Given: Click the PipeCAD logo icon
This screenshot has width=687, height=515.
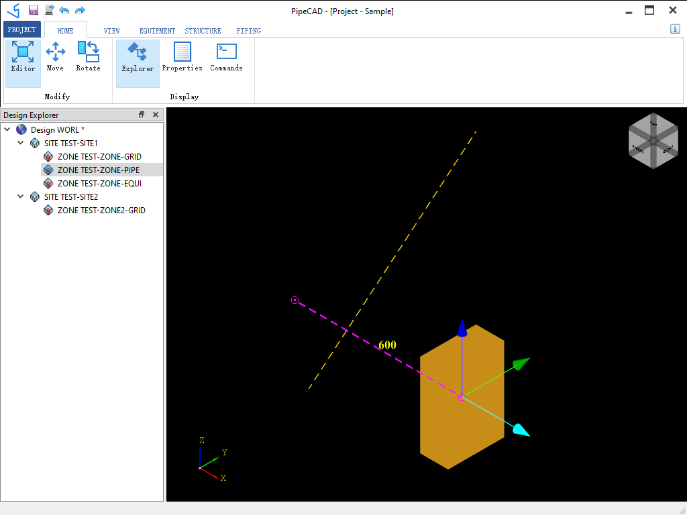Looking at the screenshot, I should 14,11.
